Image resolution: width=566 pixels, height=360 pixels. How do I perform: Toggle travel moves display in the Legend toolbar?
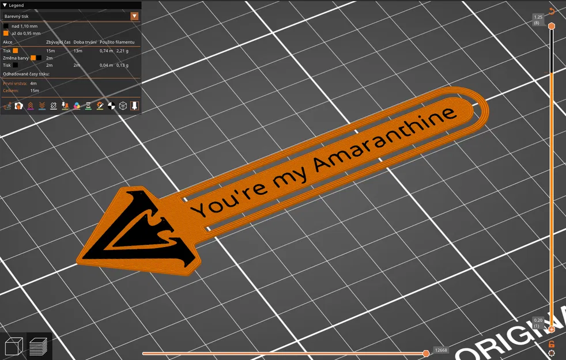point(8,105)
